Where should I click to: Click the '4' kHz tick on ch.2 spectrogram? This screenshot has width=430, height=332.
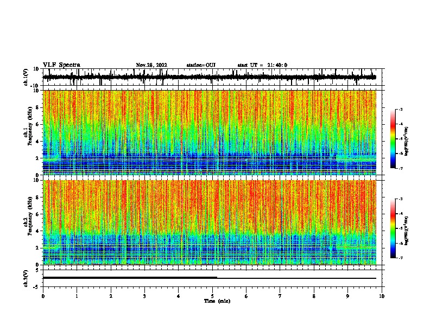pyautogui.click(x=37, y=231)
